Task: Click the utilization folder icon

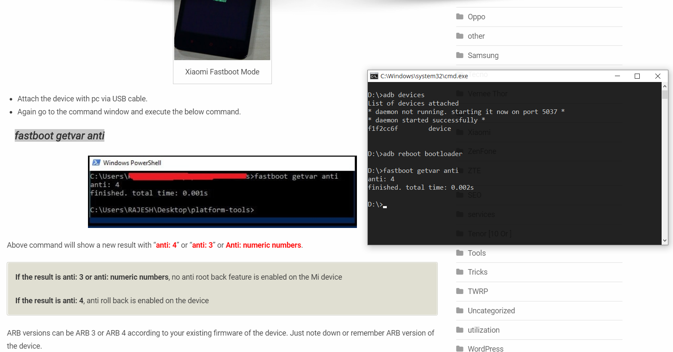Action: point(460,330)
